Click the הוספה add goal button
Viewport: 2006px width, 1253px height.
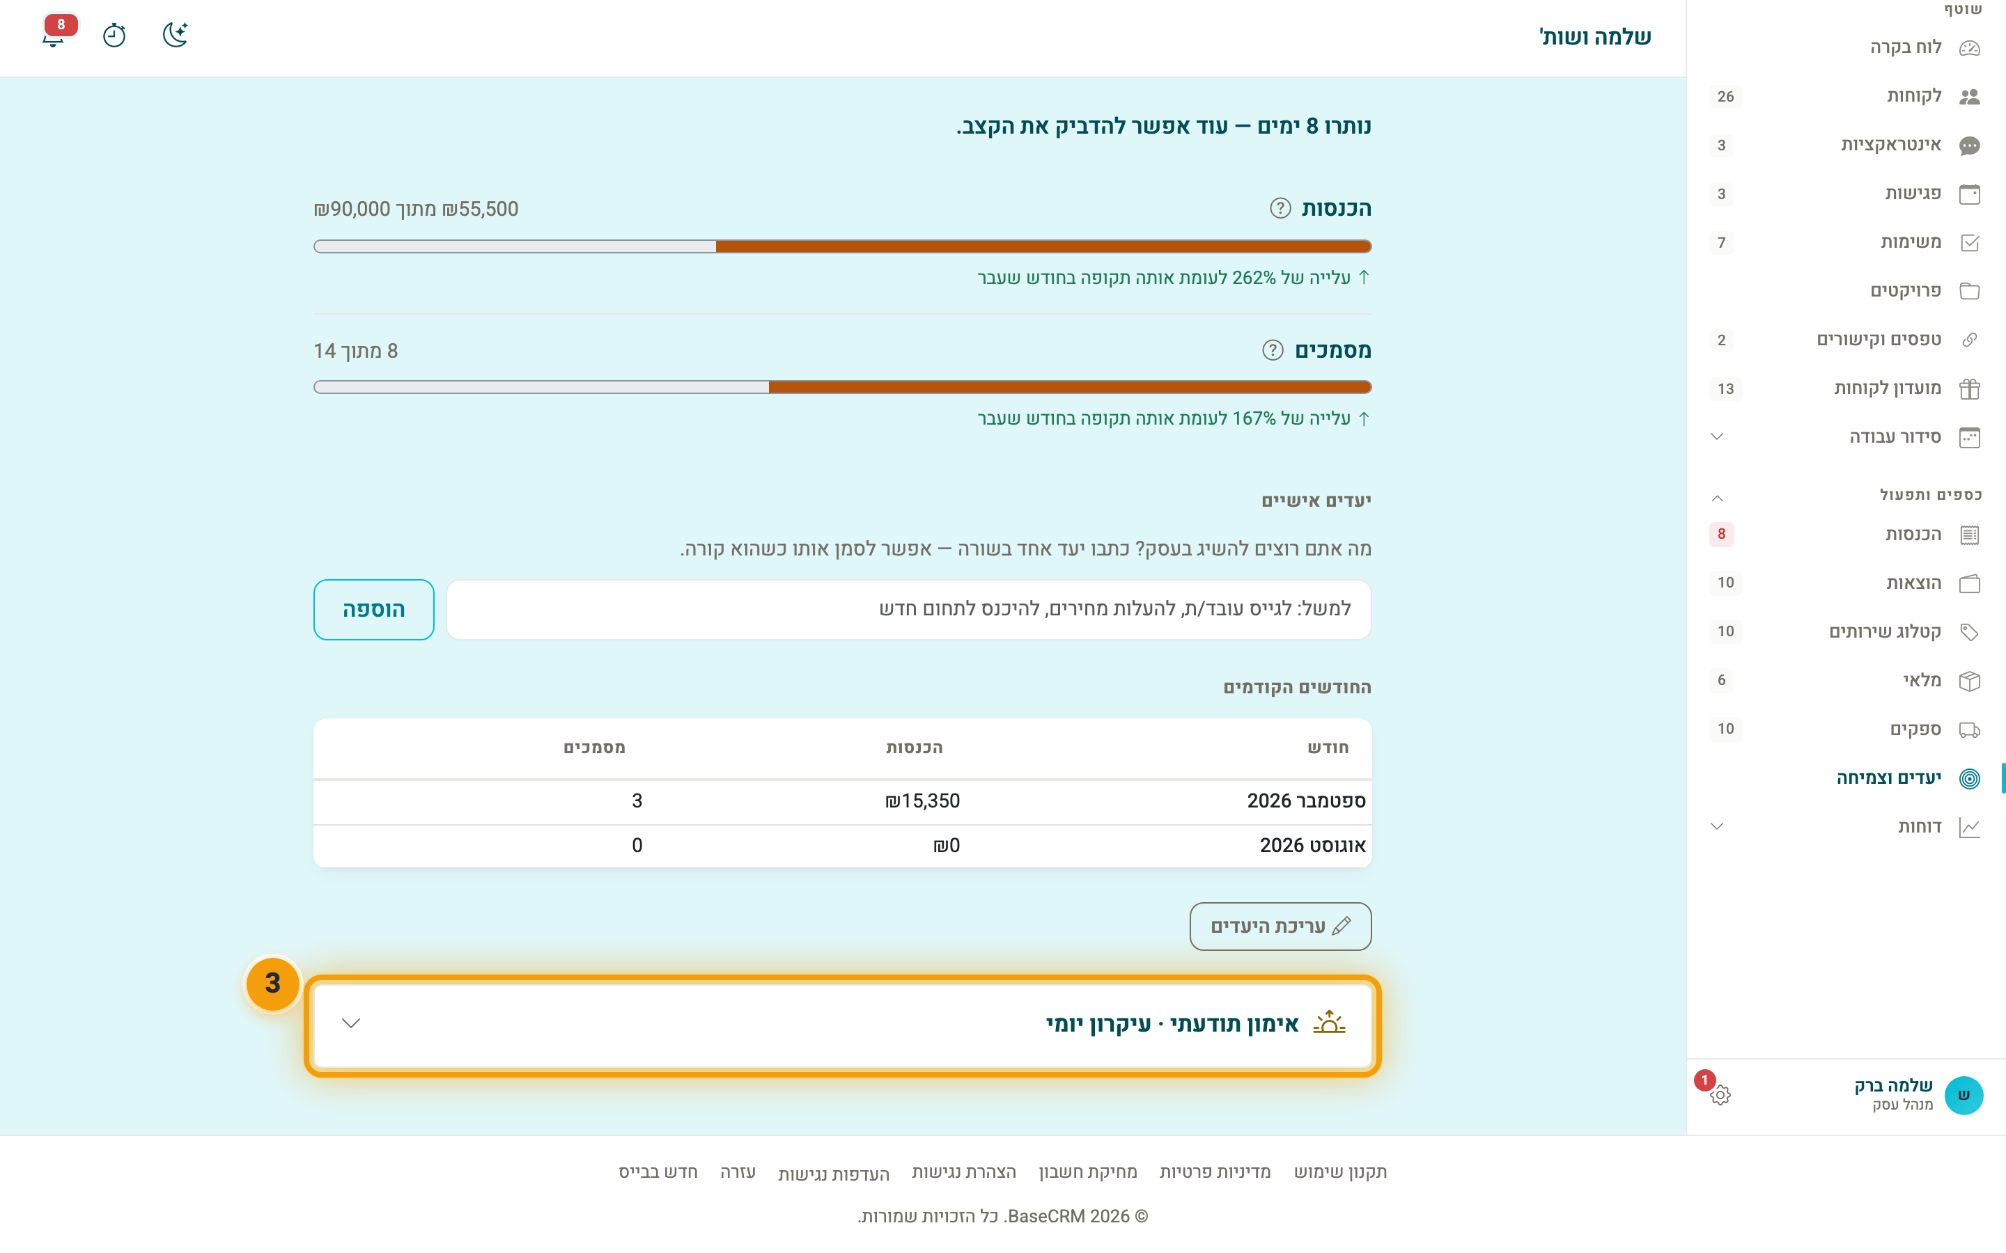point(374,609)
